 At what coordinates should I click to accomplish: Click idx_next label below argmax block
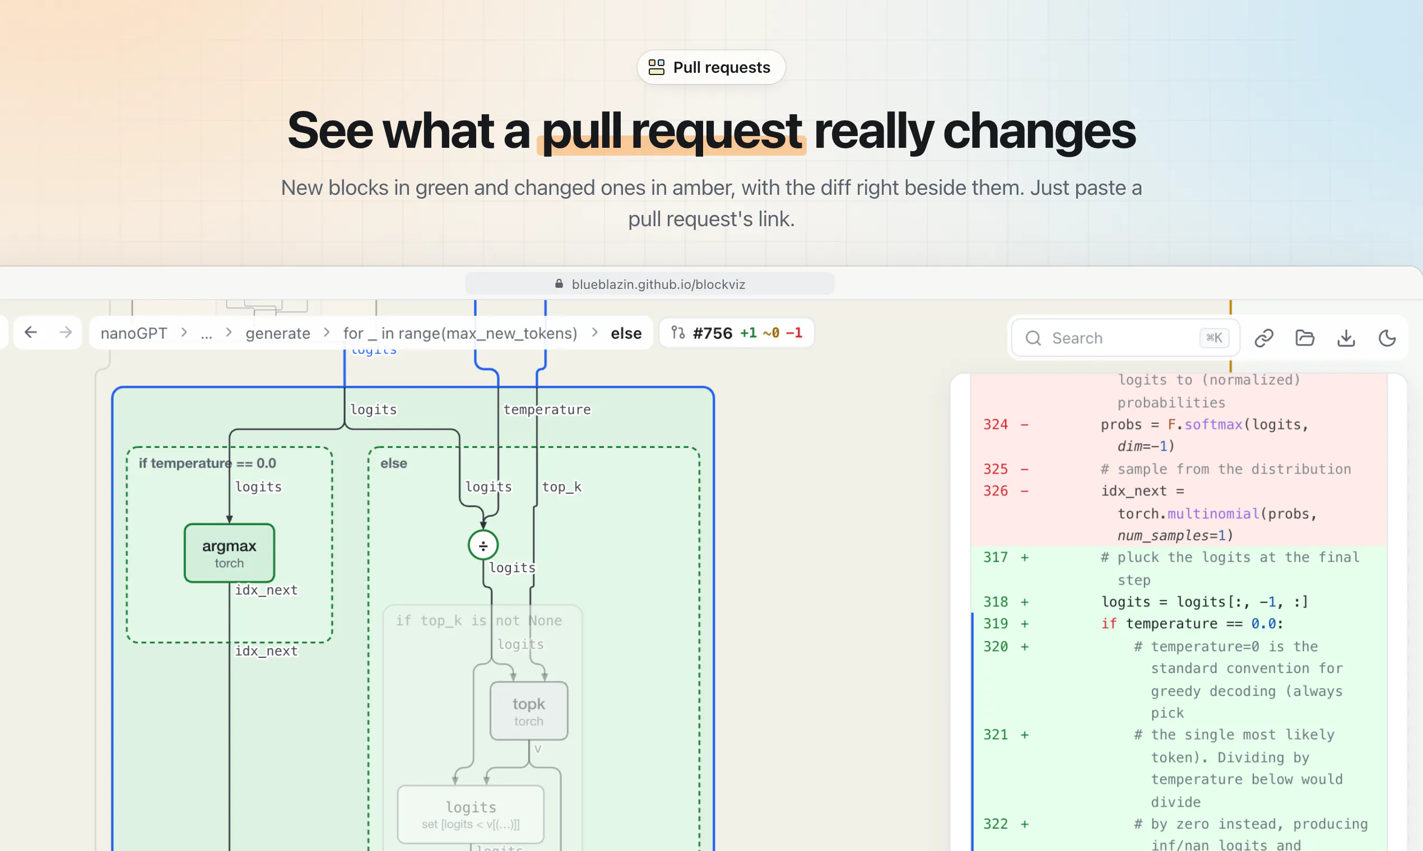click(x=266, y=590)
